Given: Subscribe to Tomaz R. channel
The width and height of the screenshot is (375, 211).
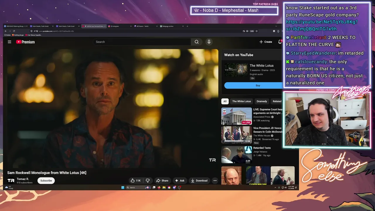Looking at the screenshot, I should (x=46, y=181).
